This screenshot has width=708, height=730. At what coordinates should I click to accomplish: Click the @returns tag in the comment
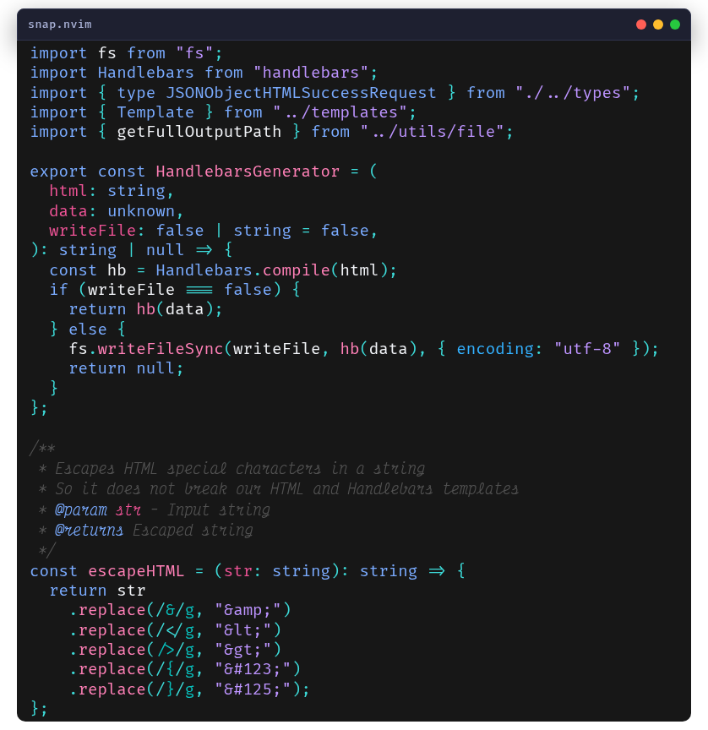coord(90,531)
